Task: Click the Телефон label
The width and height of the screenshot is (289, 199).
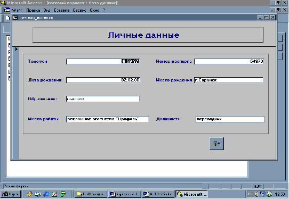Action: coord(38,61)
